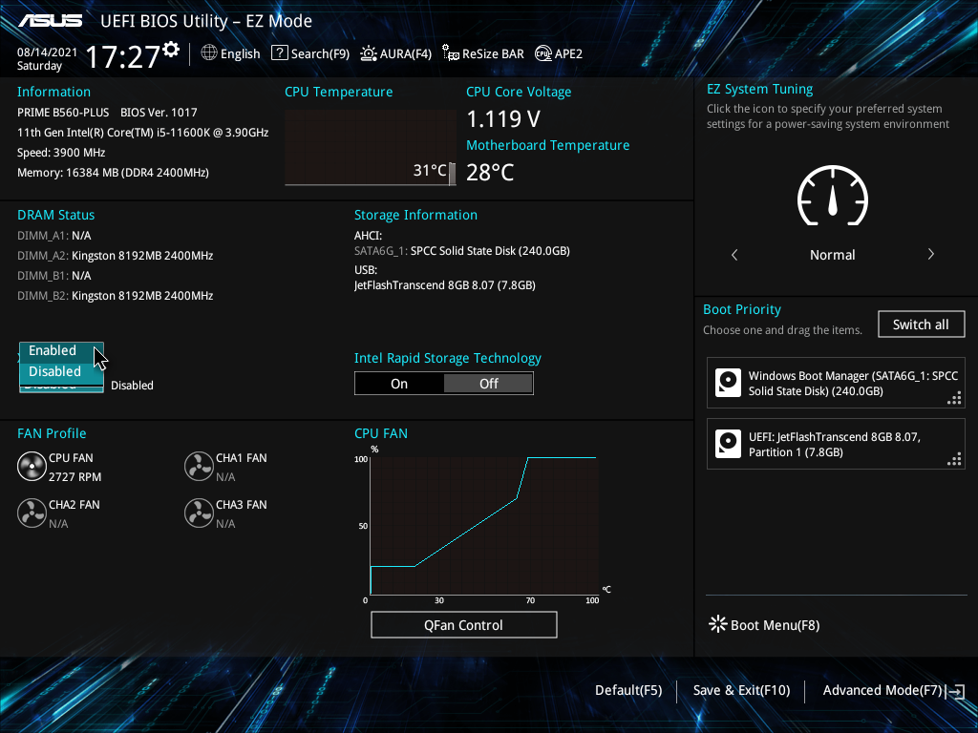Click the APE2 CPU icon
The height and width of the screenshot is (733, 978).
(543, 53)
